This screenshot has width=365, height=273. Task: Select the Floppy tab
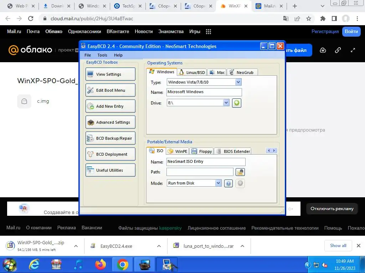coord(202,151)
